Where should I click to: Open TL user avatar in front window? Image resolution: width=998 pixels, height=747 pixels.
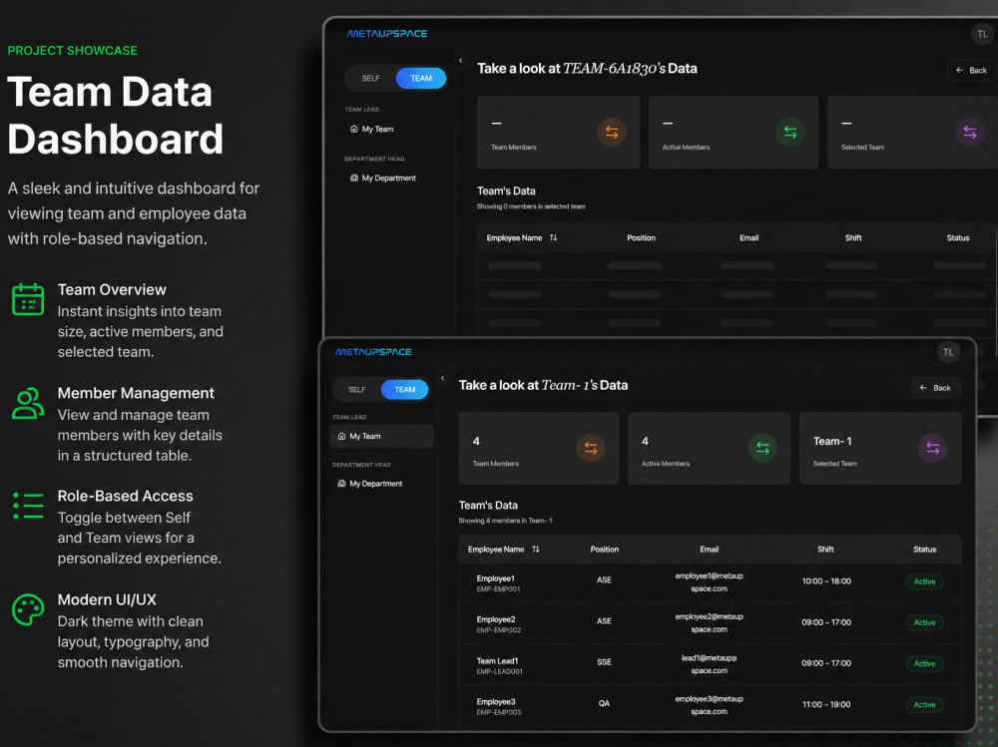tap(948, 352)
